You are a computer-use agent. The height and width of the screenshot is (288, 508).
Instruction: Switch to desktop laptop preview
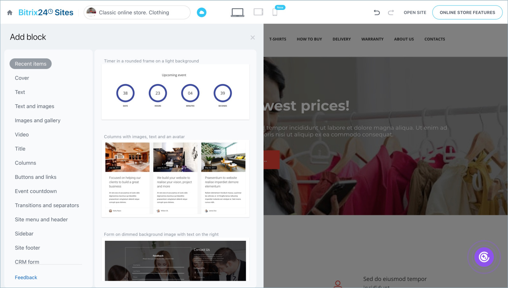[237, 13]
